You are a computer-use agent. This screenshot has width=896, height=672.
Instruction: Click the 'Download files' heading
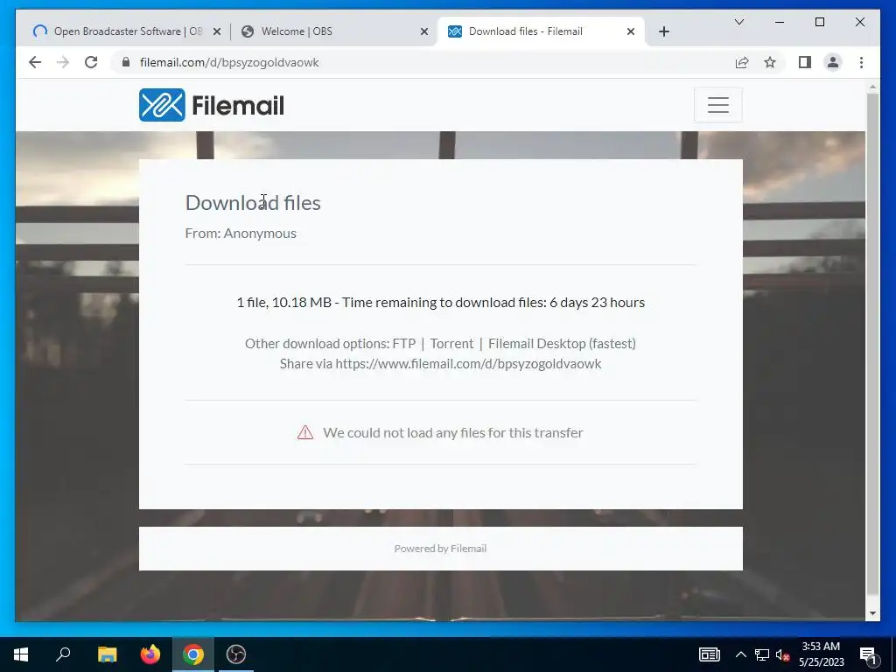[x=253, y=203]
